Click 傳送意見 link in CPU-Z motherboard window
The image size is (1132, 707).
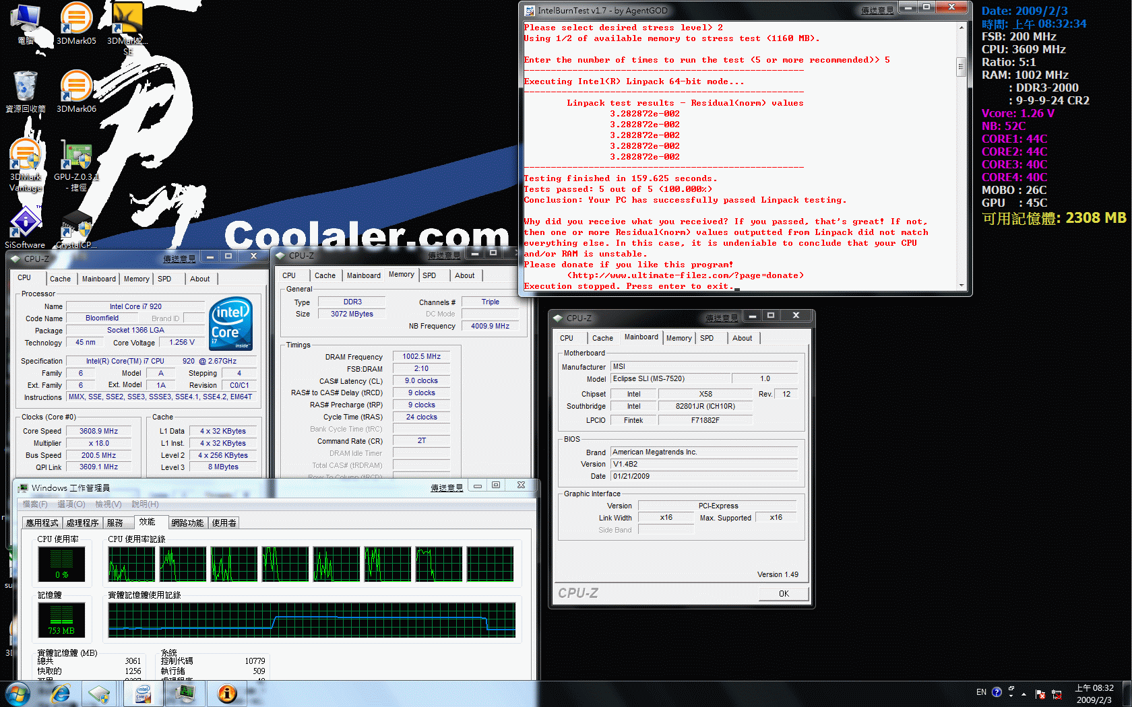(x=722, y=318)
